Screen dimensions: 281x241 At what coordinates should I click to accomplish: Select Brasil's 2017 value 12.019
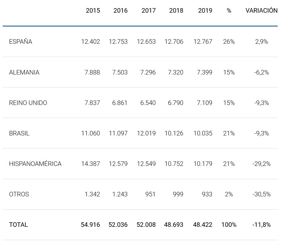coord(146,133)
